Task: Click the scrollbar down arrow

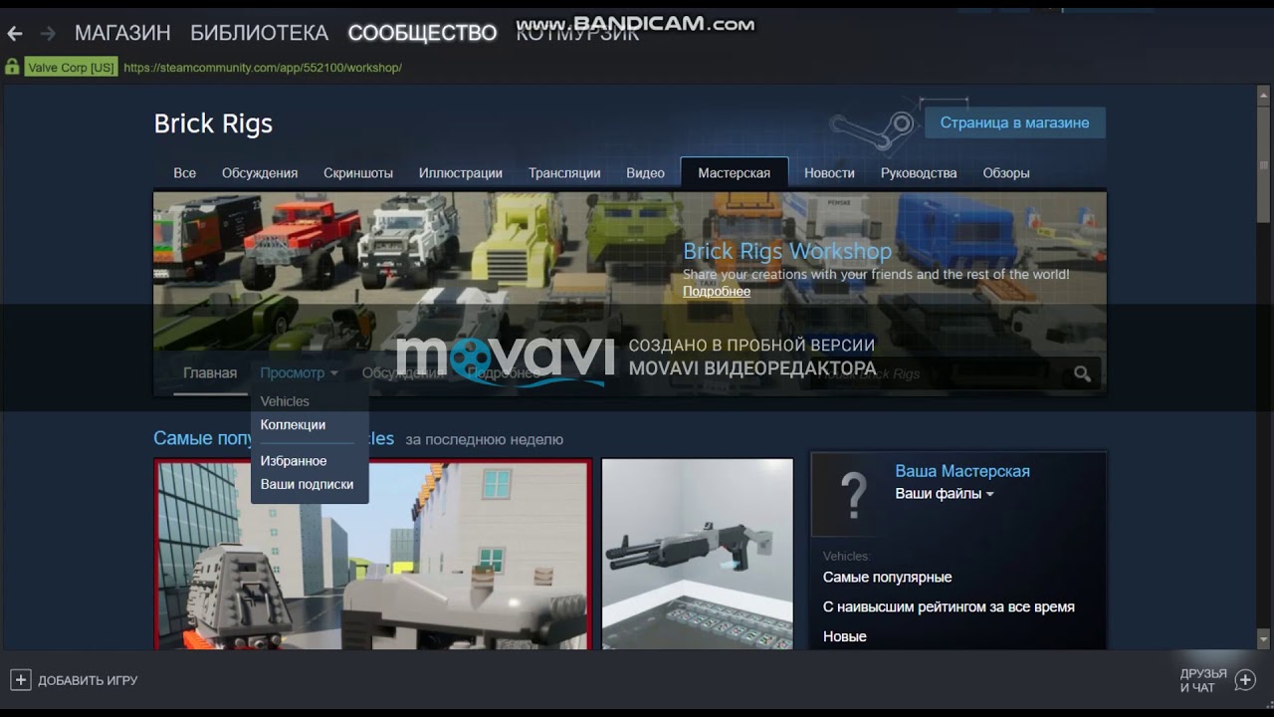Action: click(x=1264, y=638)
